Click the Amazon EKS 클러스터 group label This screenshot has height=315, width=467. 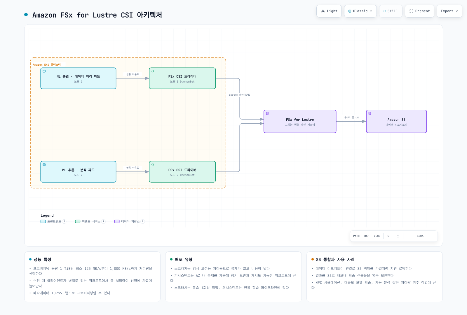47,65
